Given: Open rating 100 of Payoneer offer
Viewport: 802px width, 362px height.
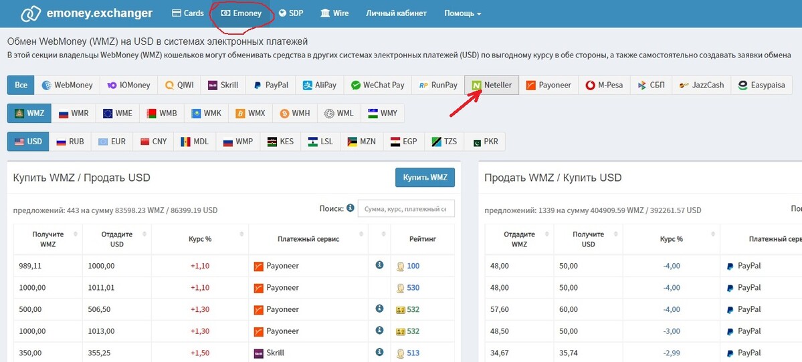Looking at the screenshot, I should [413, 266].
